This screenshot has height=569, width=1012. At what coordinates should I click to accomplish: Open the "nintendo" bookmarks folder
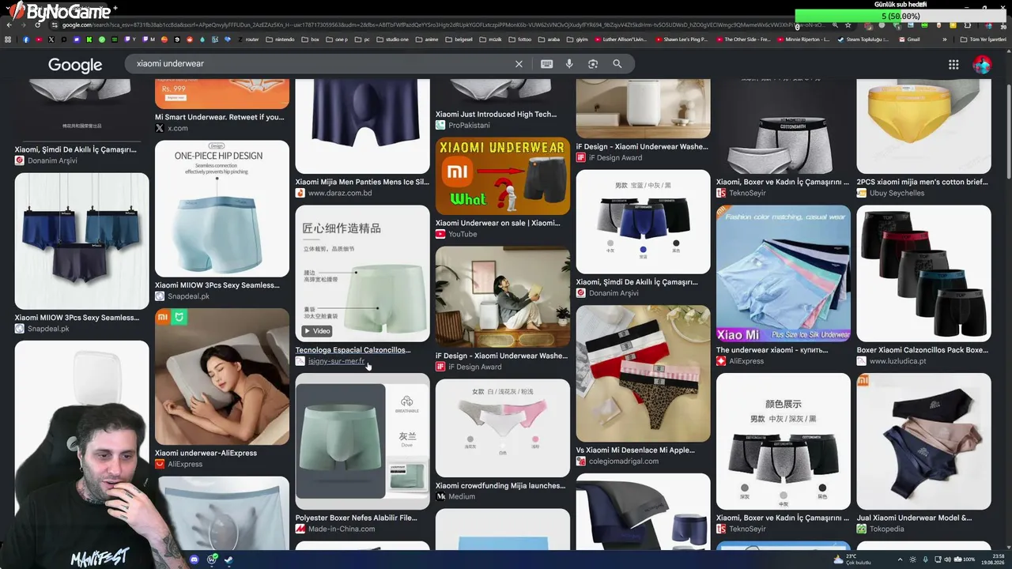point(280,40)
